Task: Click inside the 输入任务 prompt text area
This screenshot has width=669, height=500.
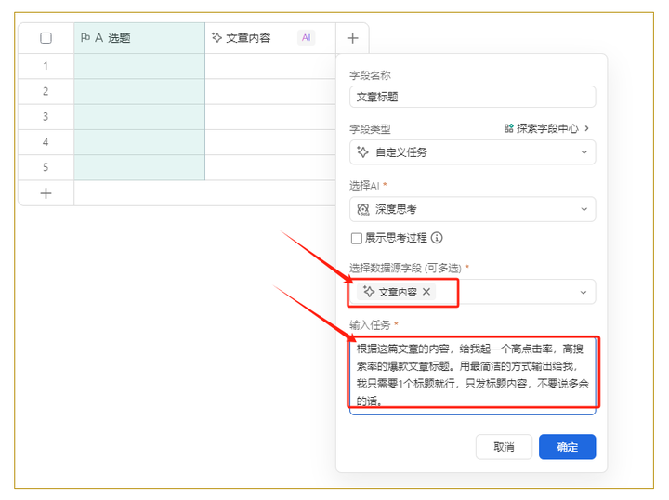Action: 472,375
